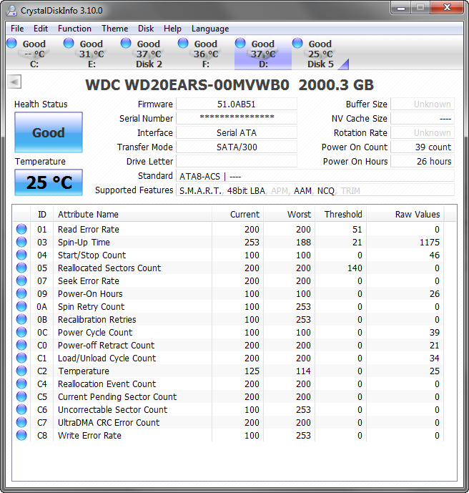Screen dimensions: 469x493
Task: Click status orb for UltraDMA CRC Error Count
Action: pyautogui.click(x=21, y=422)
